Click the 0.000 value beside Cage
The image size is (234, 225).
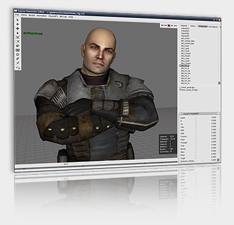point(214,157)
